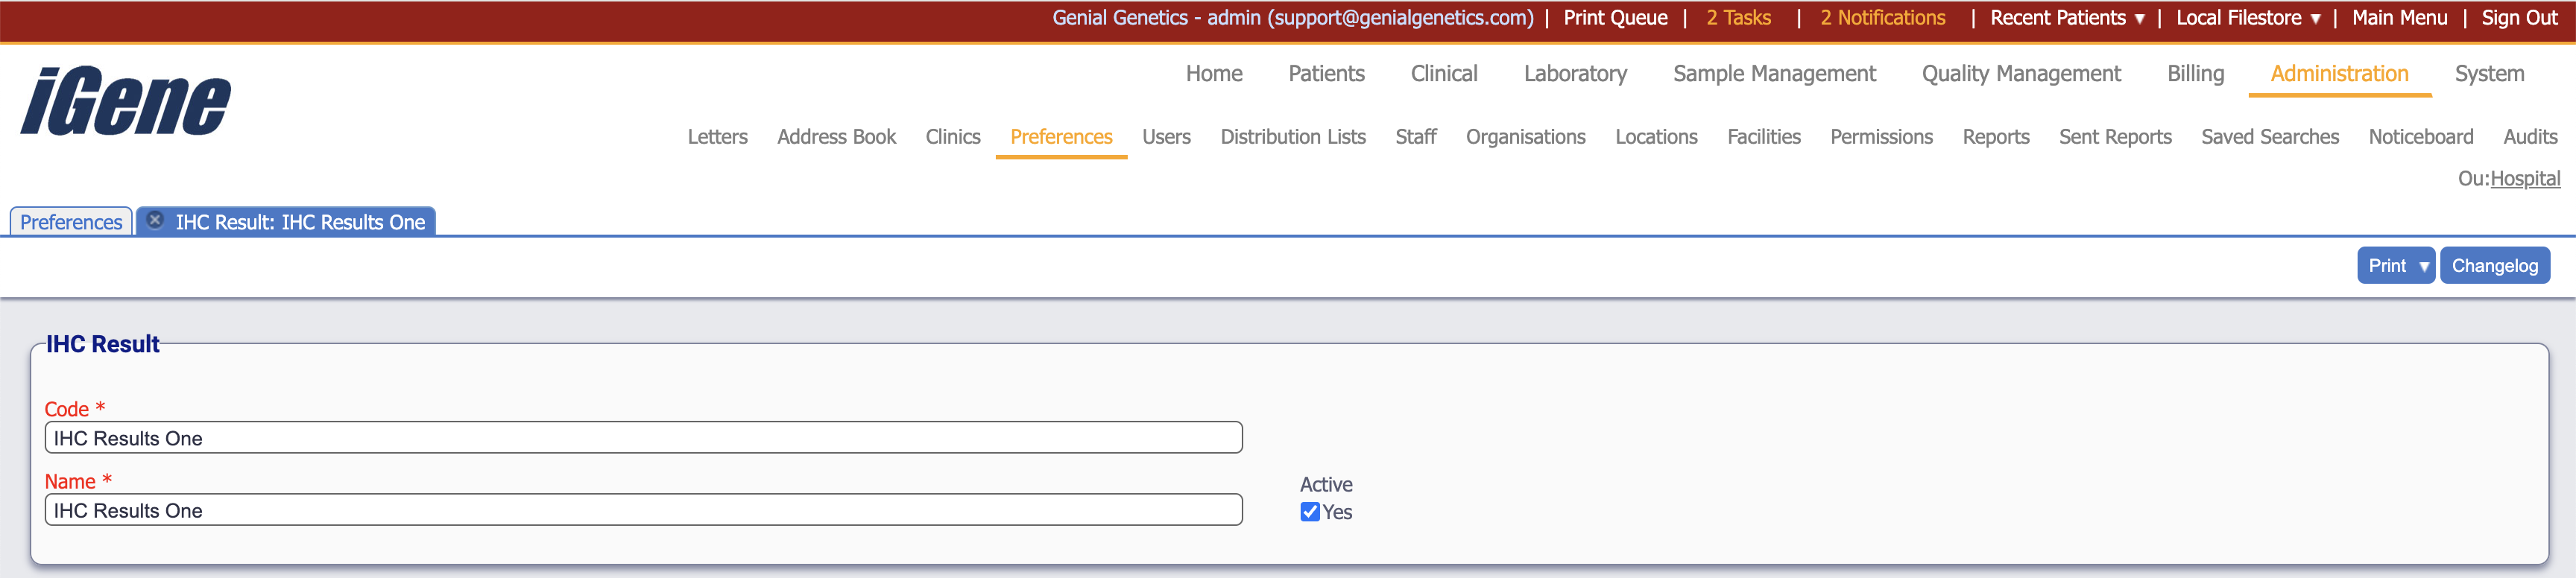Expand the Print dropdown arrow
Screen dimensions: 2576x578
(2423, 266)
